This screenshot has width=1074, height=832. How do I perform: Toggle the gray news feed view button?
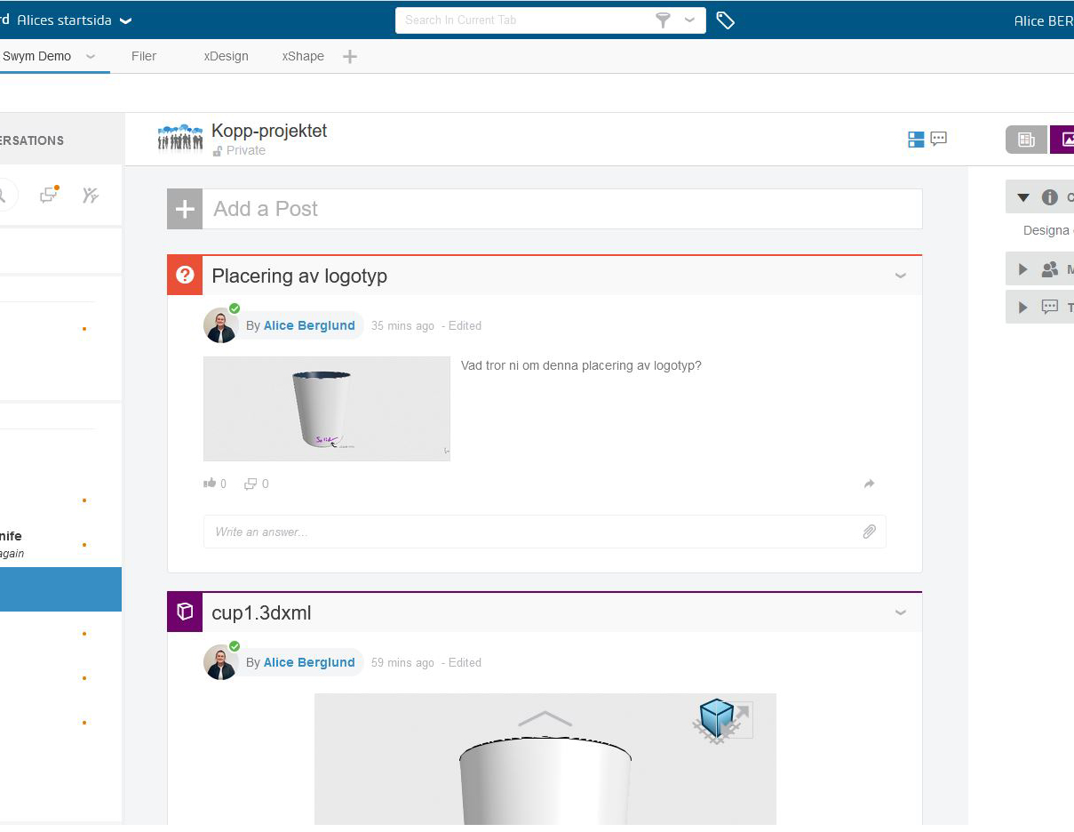(1026, 140)
